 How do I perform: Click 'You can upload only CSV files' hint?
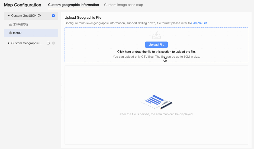pos(156,57)
